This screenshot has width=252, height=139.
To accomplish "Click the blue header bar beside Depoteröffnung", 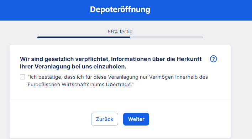I will tap(201, 10).
